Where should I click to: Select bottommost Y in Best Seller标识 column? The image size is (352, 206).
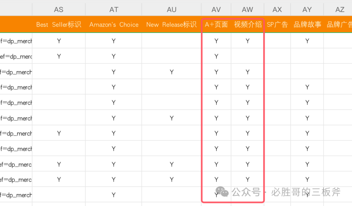(x=59, y=180)
